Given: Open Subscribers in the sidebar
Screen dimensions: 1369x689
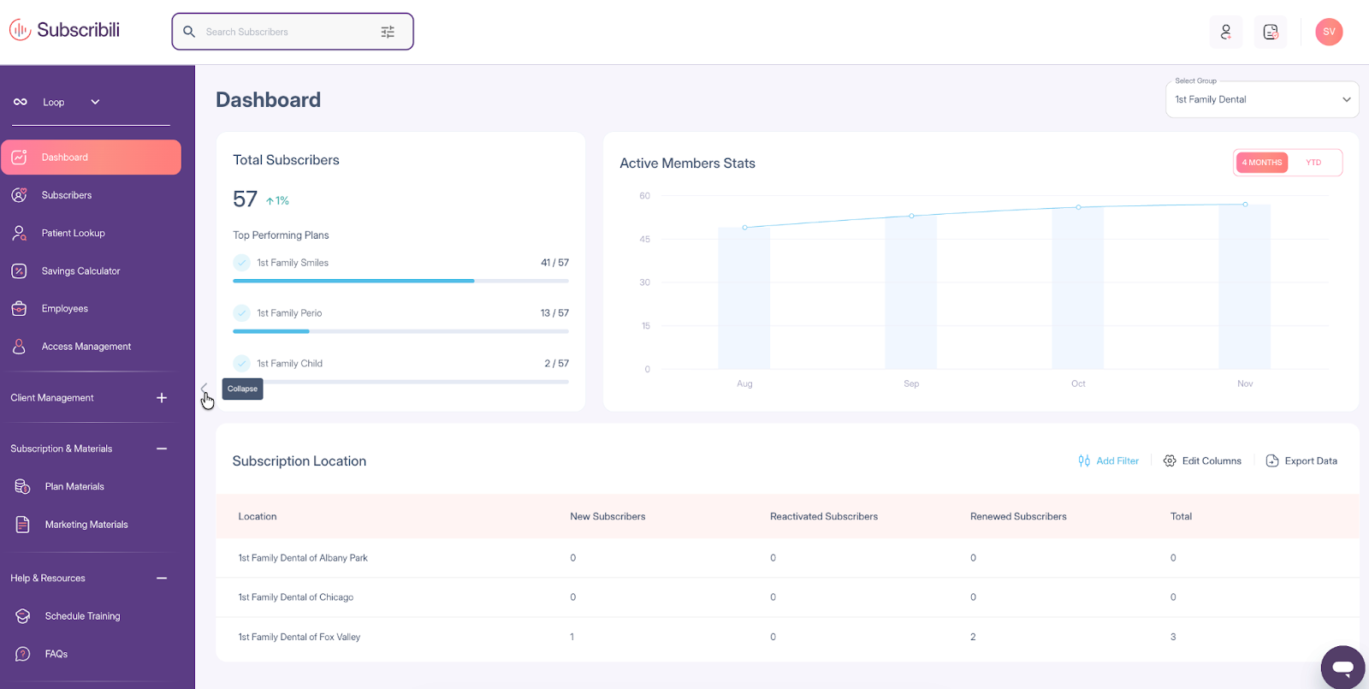Looking at the screenshot, I should pos(67,195).
